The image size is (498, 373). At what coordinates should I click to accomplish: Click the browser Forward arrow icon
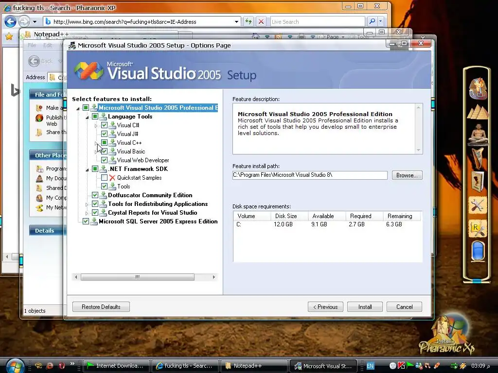click(x=24, y=21)
